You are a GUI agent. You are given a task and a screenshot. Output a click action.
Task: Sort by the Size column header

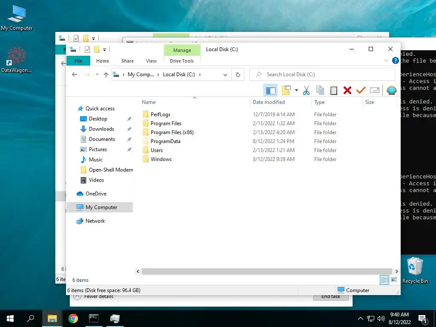coord(379,102)
